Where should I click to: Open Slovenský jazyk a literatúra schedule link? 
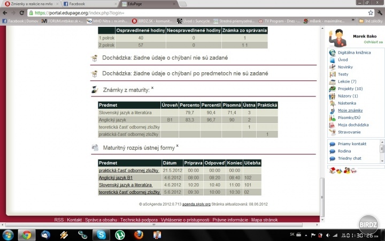point(125,185)
